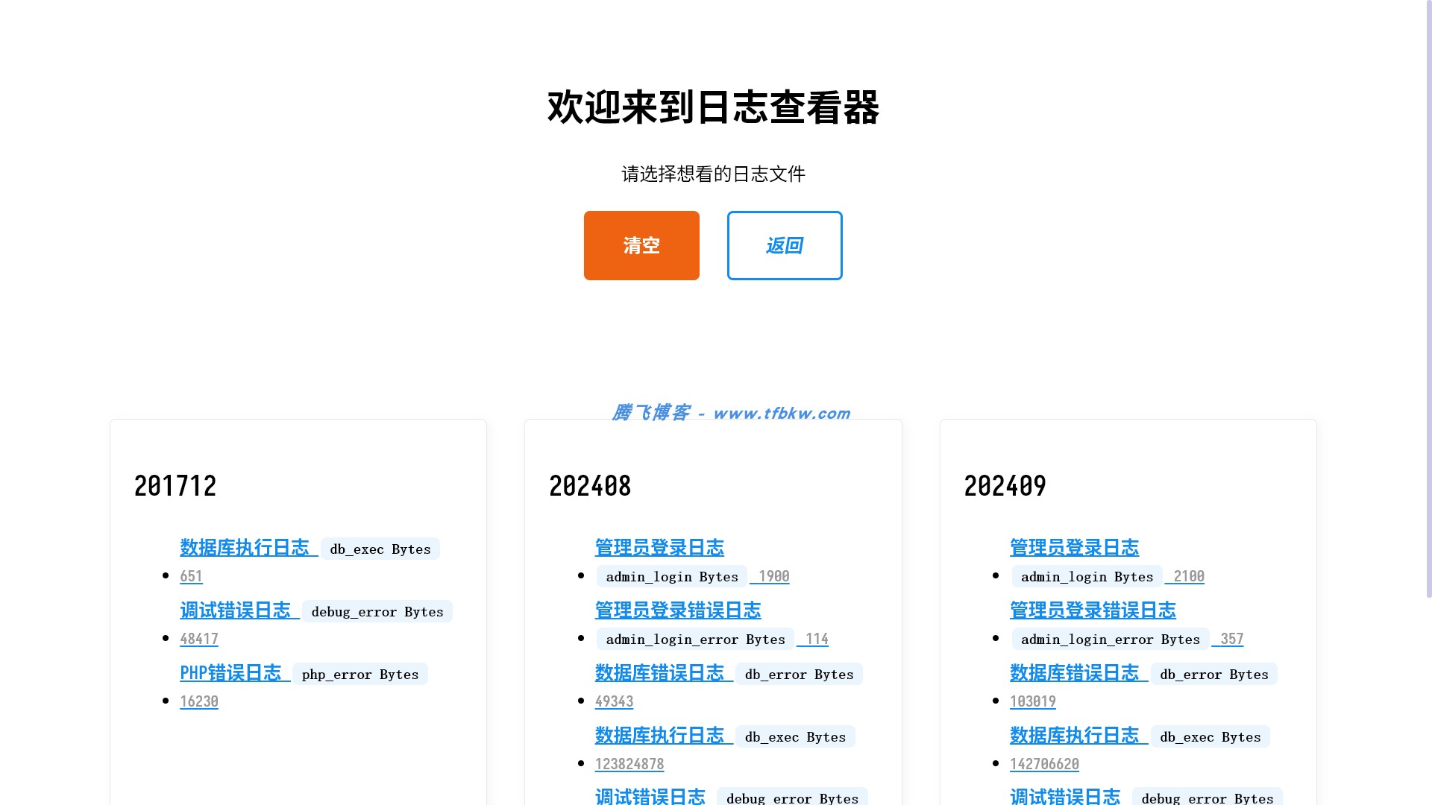Click the 123824878 size link
Screen dimensions: 1432x805
coord(629,764)
